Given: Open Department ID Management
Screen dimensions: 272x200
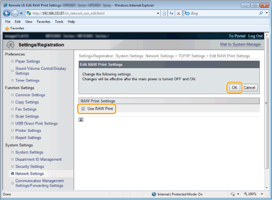Looking at the screenshot, I should 38,160.
